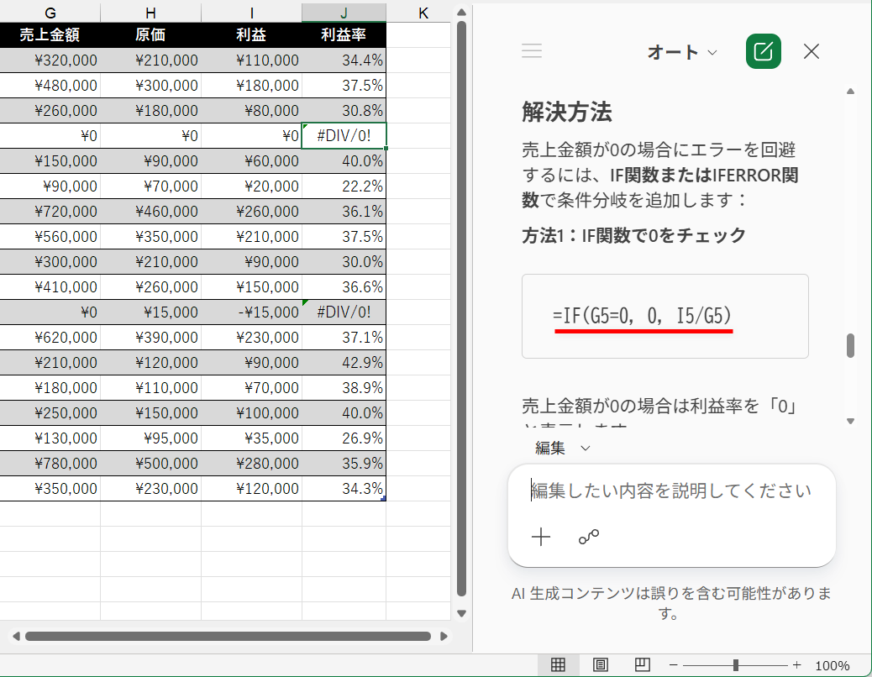This screenshot has width=872, height=677.
Task: Select column I header
Action: 251,13
